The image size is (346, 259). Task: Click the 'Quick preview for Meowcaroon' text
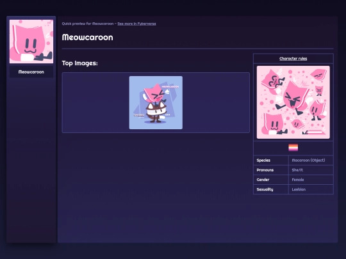click(88, 24)
